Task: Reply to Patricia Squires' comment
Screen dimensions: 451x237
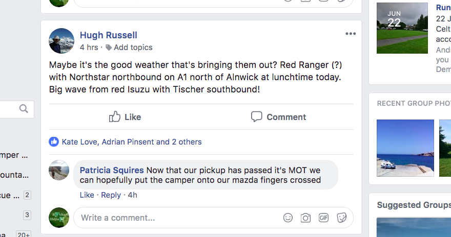Action: pyautogui.click(x=111, y=195)
